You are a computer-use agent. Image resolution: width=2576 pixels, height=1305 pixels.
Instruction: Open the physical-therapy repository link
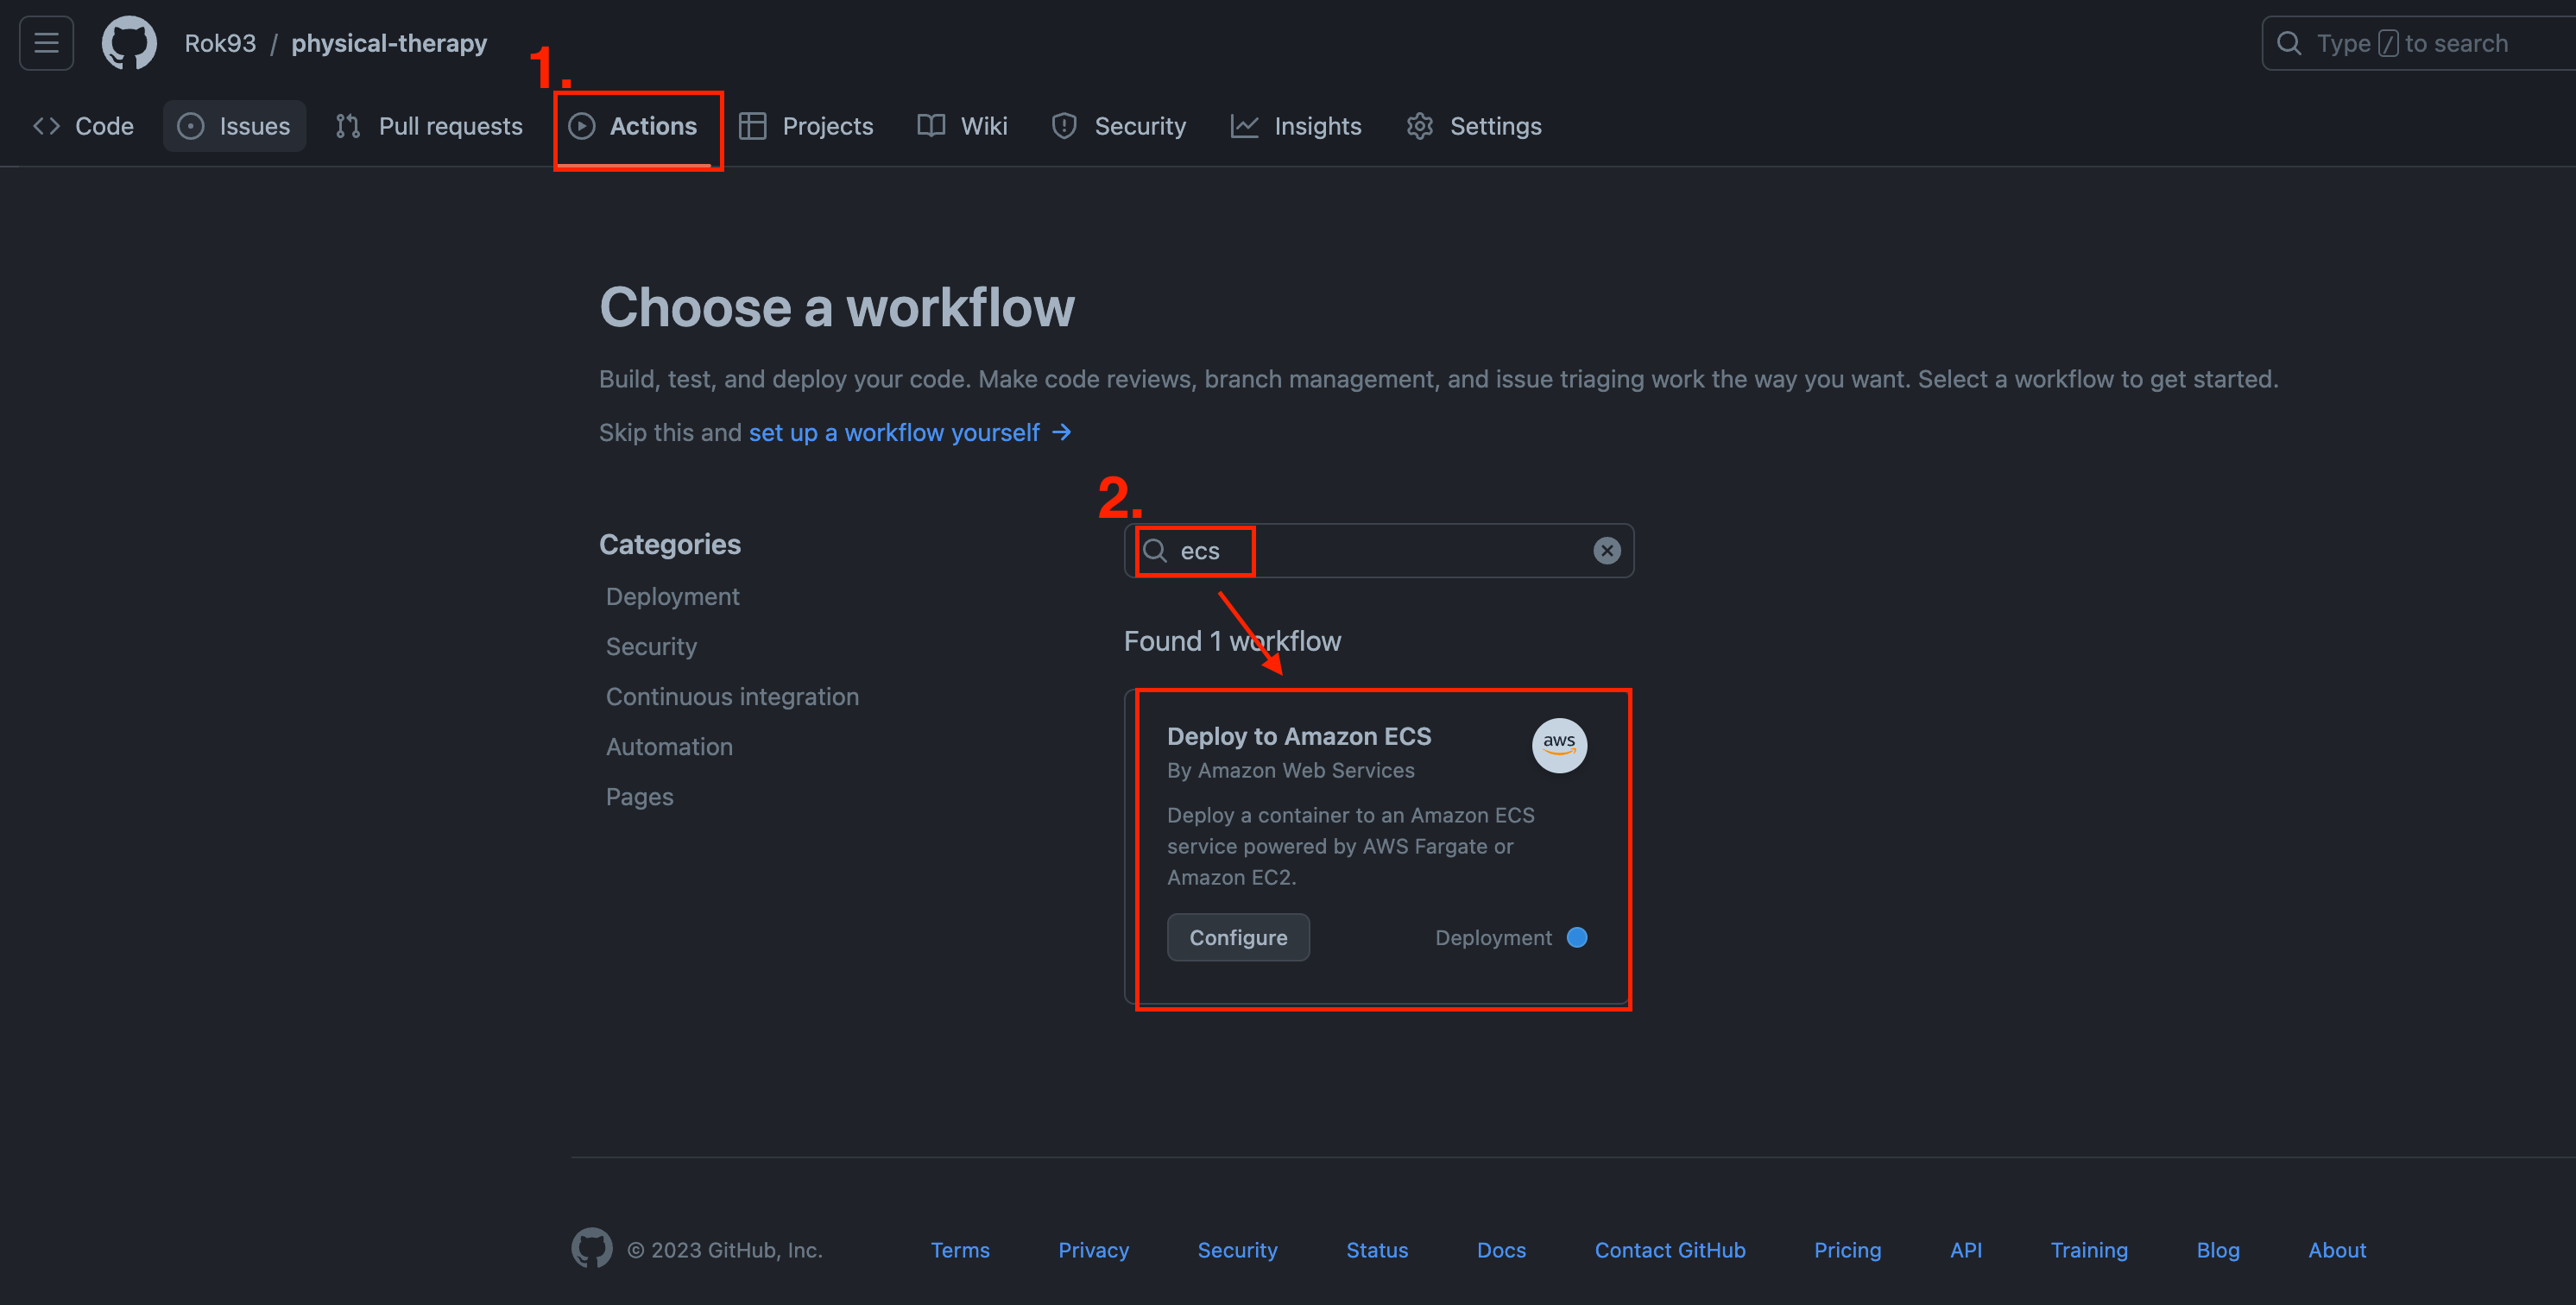pos(389,43)
